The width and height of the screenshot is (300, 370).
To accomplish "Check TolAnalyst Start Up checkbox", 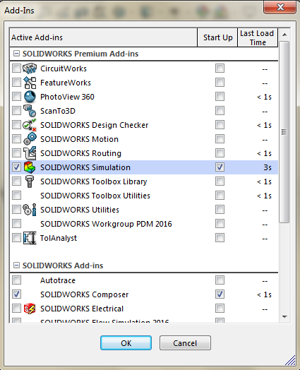I will pos(220,238).
